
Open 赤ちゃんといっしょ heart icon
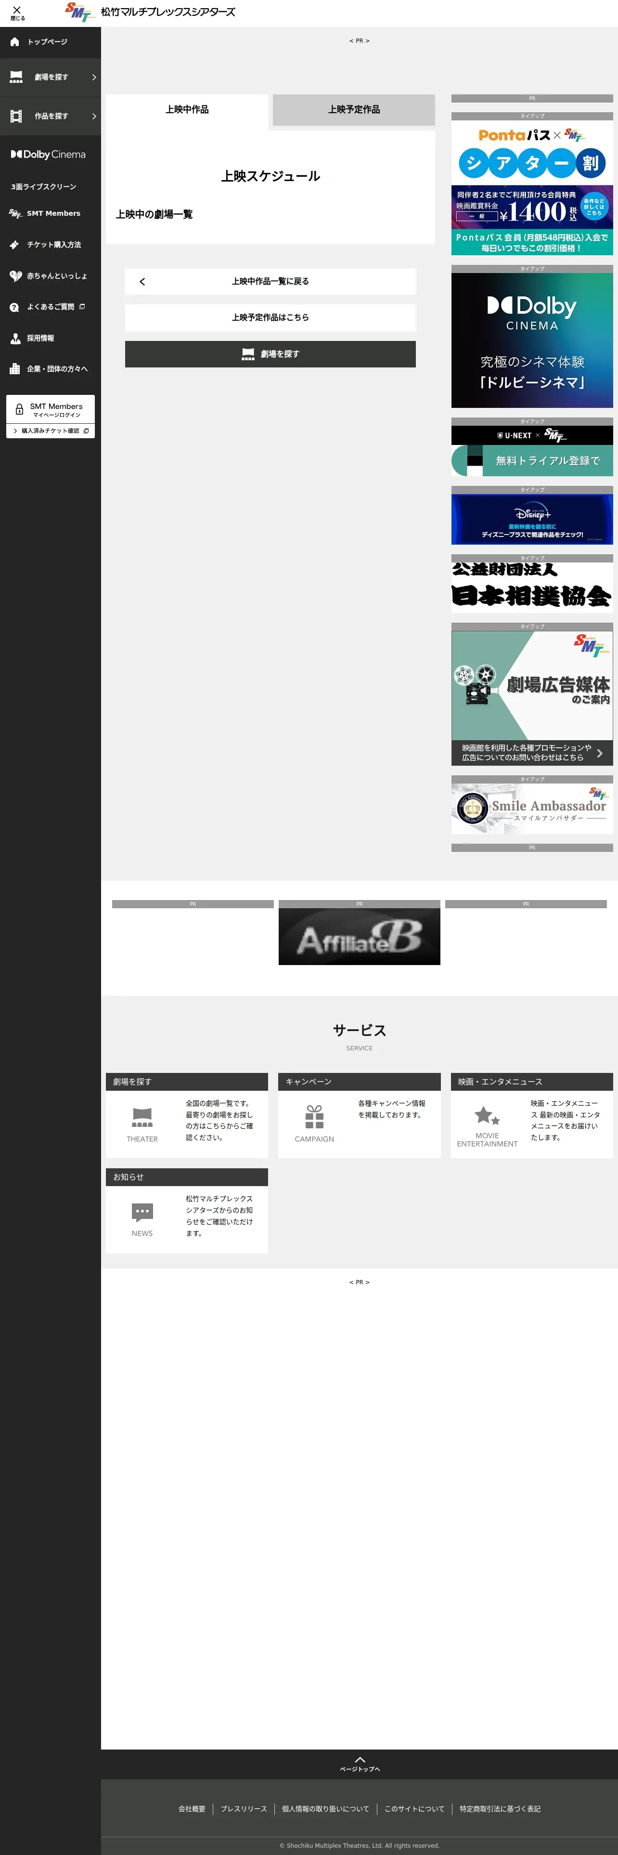pyautogui.click(x=15, y=276)
